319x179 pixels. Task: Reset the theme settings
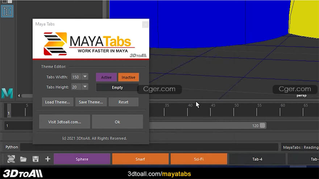(124, 102)
